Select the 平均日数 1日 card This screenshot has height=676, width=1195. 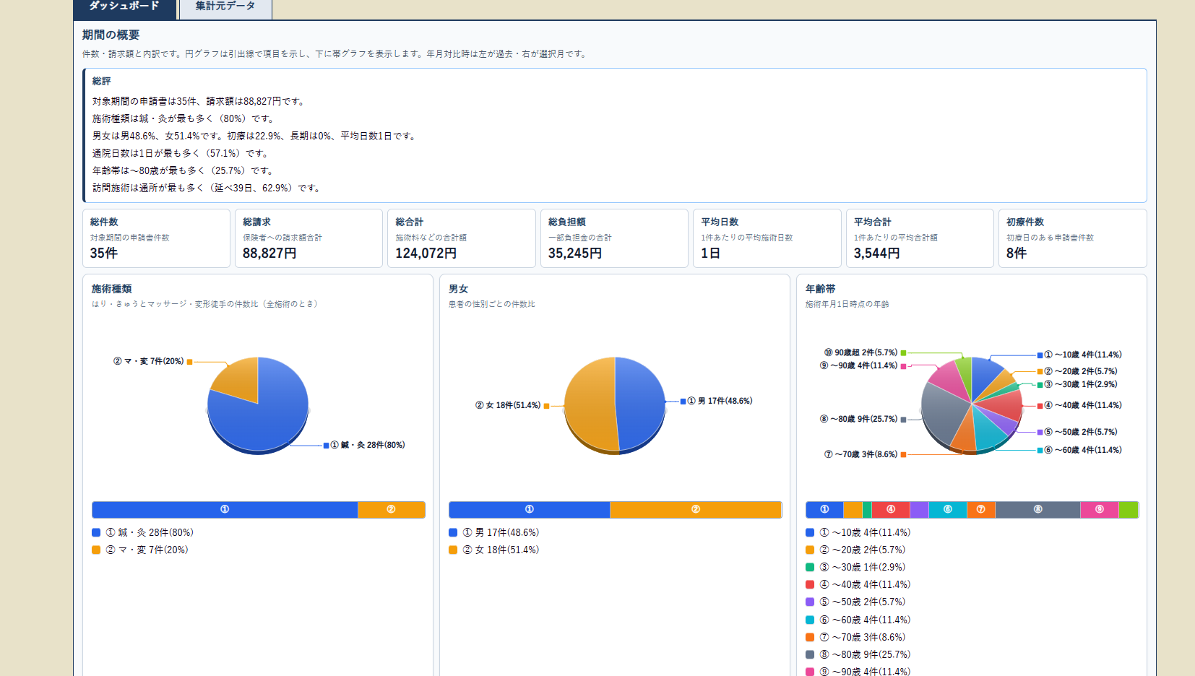[767, 238]
